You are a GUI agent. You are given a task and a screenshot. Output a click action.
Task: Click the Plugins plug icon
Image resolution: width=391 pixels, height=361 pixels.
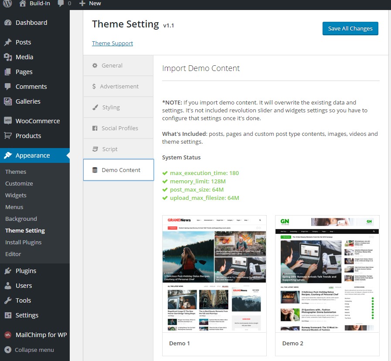[x=8, y=271]
